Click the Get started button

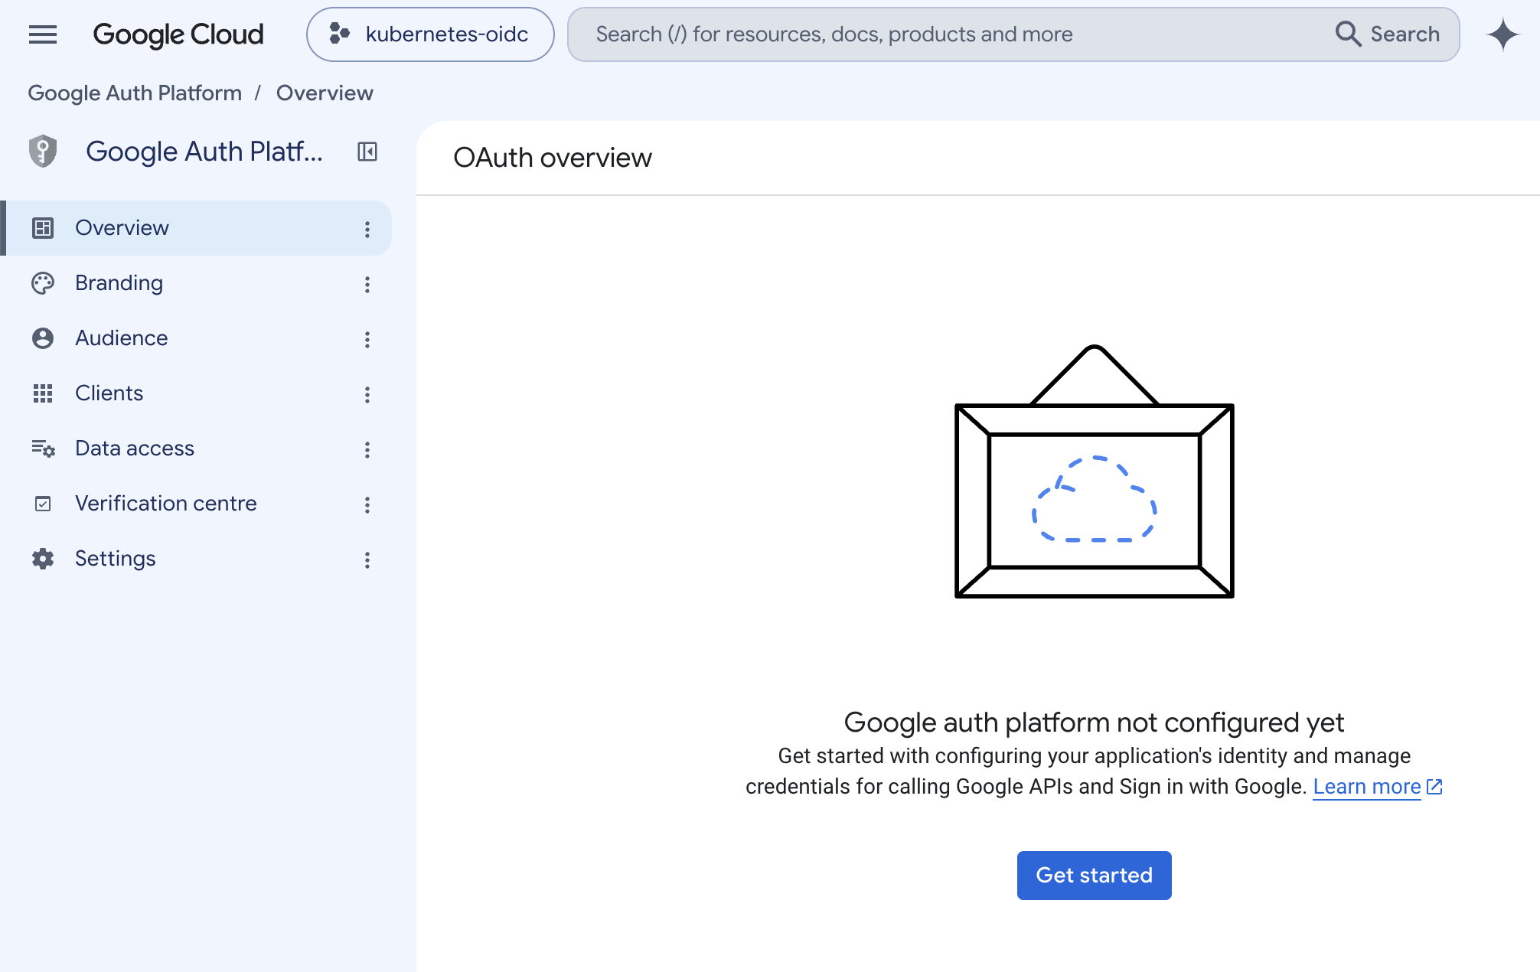pos(1094,875)
